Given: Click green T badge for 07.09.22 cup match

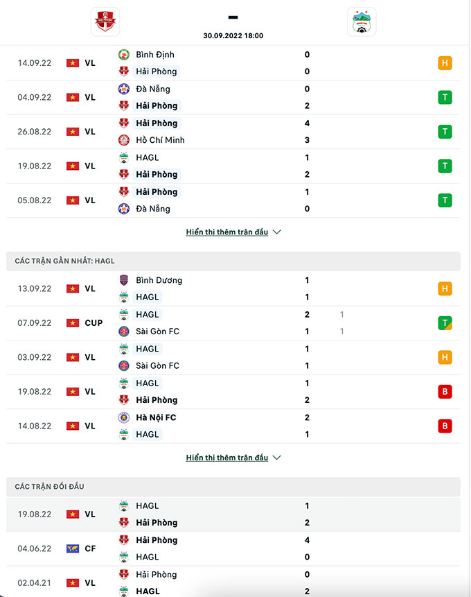Looking at the screenshot, I should [x=445, y=322].
